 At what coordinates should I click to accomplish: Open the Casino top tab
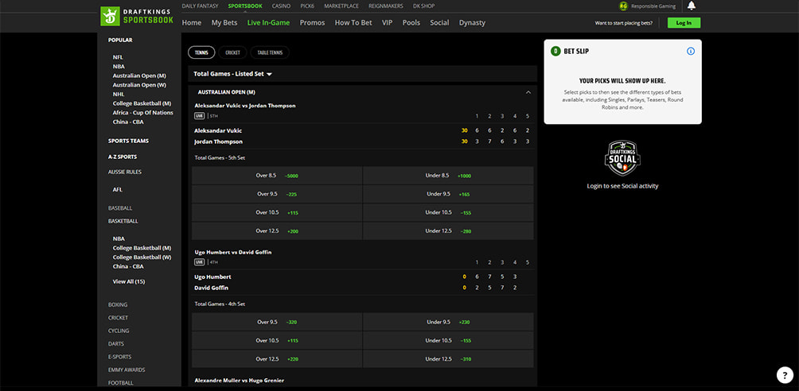pyautogui.click(x=281, y=6)
